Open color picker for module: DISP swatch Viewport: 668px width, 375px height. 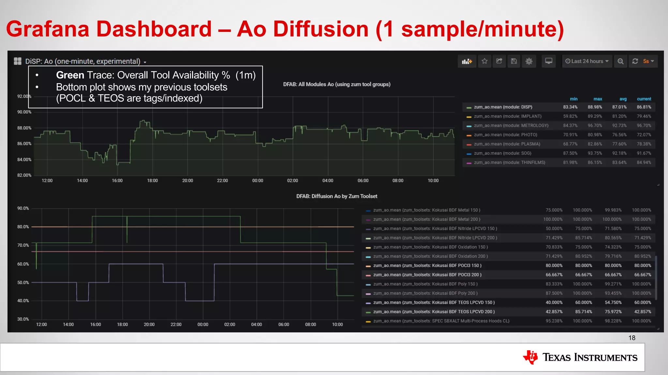point(469,107)
